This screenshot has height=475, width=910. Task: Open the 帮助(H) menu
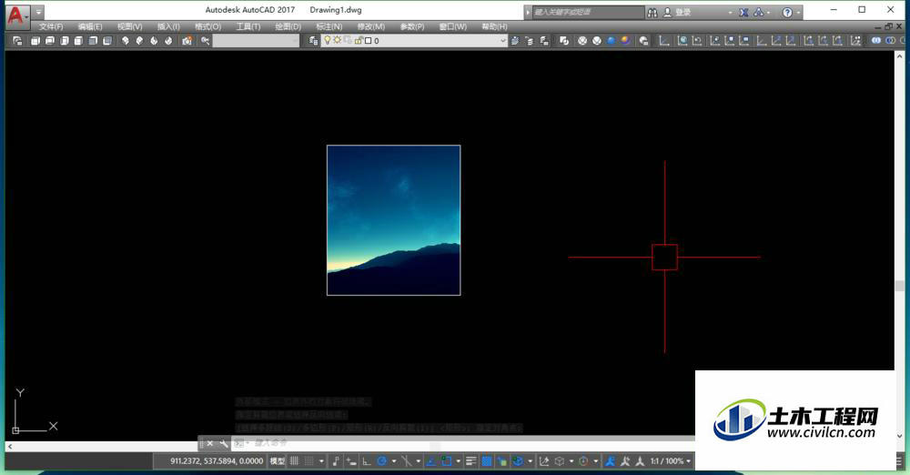[x=494, y=26]
